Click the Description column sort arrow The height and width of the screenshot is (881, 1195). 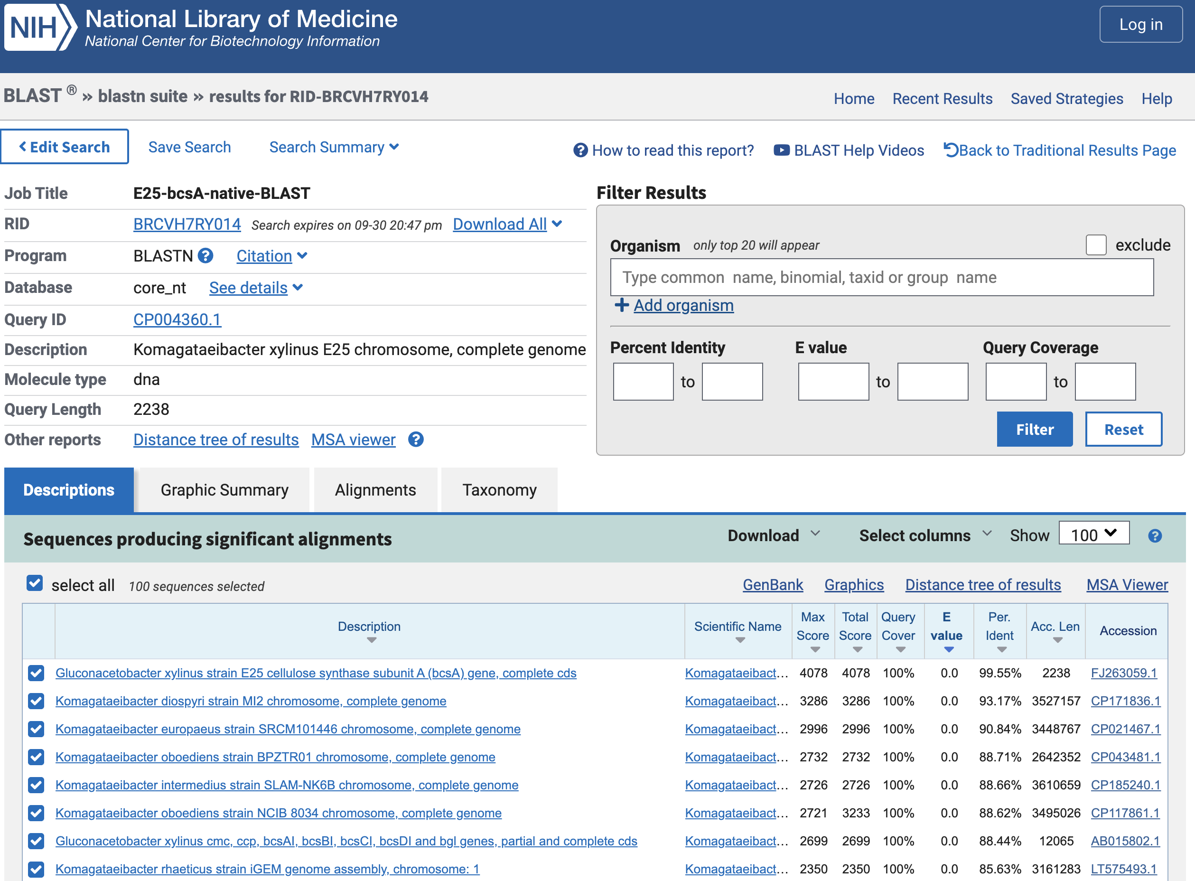click(x=372, y=640)
